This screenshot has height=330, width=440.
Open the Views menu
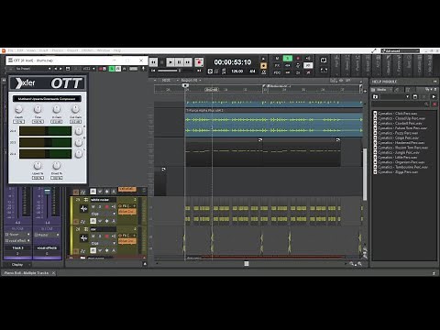click(31, 50)
